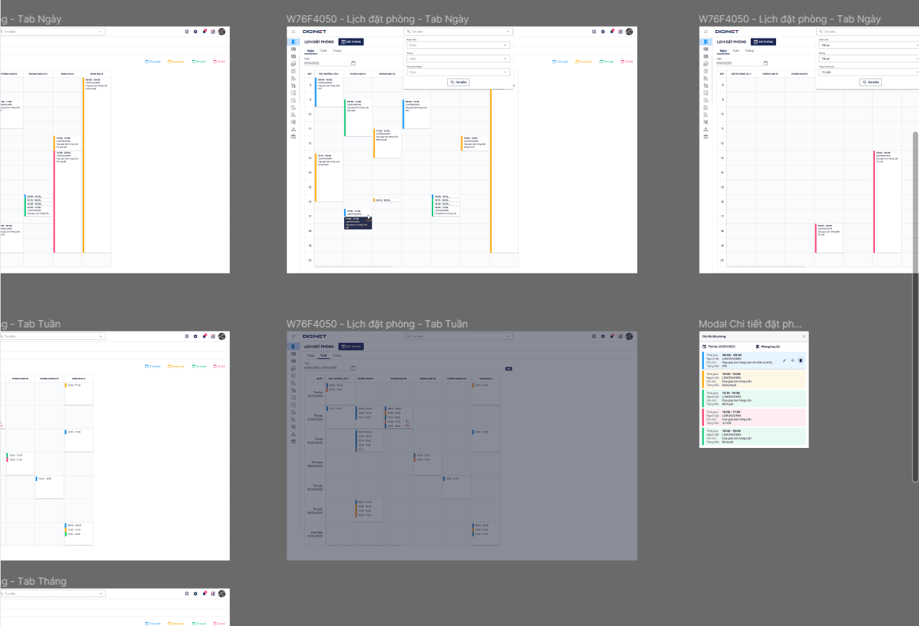Open 13:15 - 16:30 yellow booking in first column
The image size is (919, 626).
[x=329, y=177]
